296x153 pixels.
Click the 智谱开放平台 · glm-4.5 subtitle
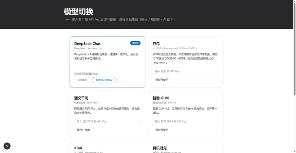coord(164,103)
